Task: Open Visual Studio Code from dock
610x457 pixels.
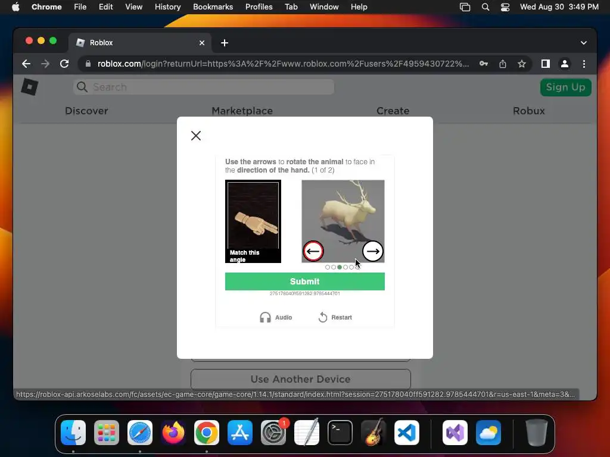Action: pos(406,433)
